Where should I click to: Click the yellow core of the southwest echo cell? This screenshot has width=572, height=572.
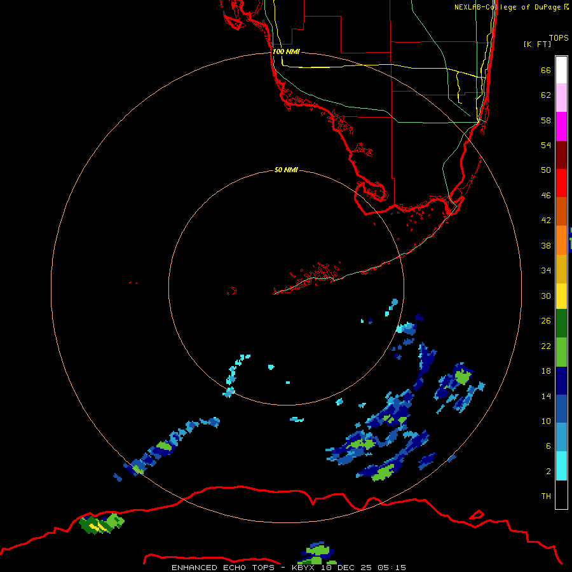click(97, 526)
